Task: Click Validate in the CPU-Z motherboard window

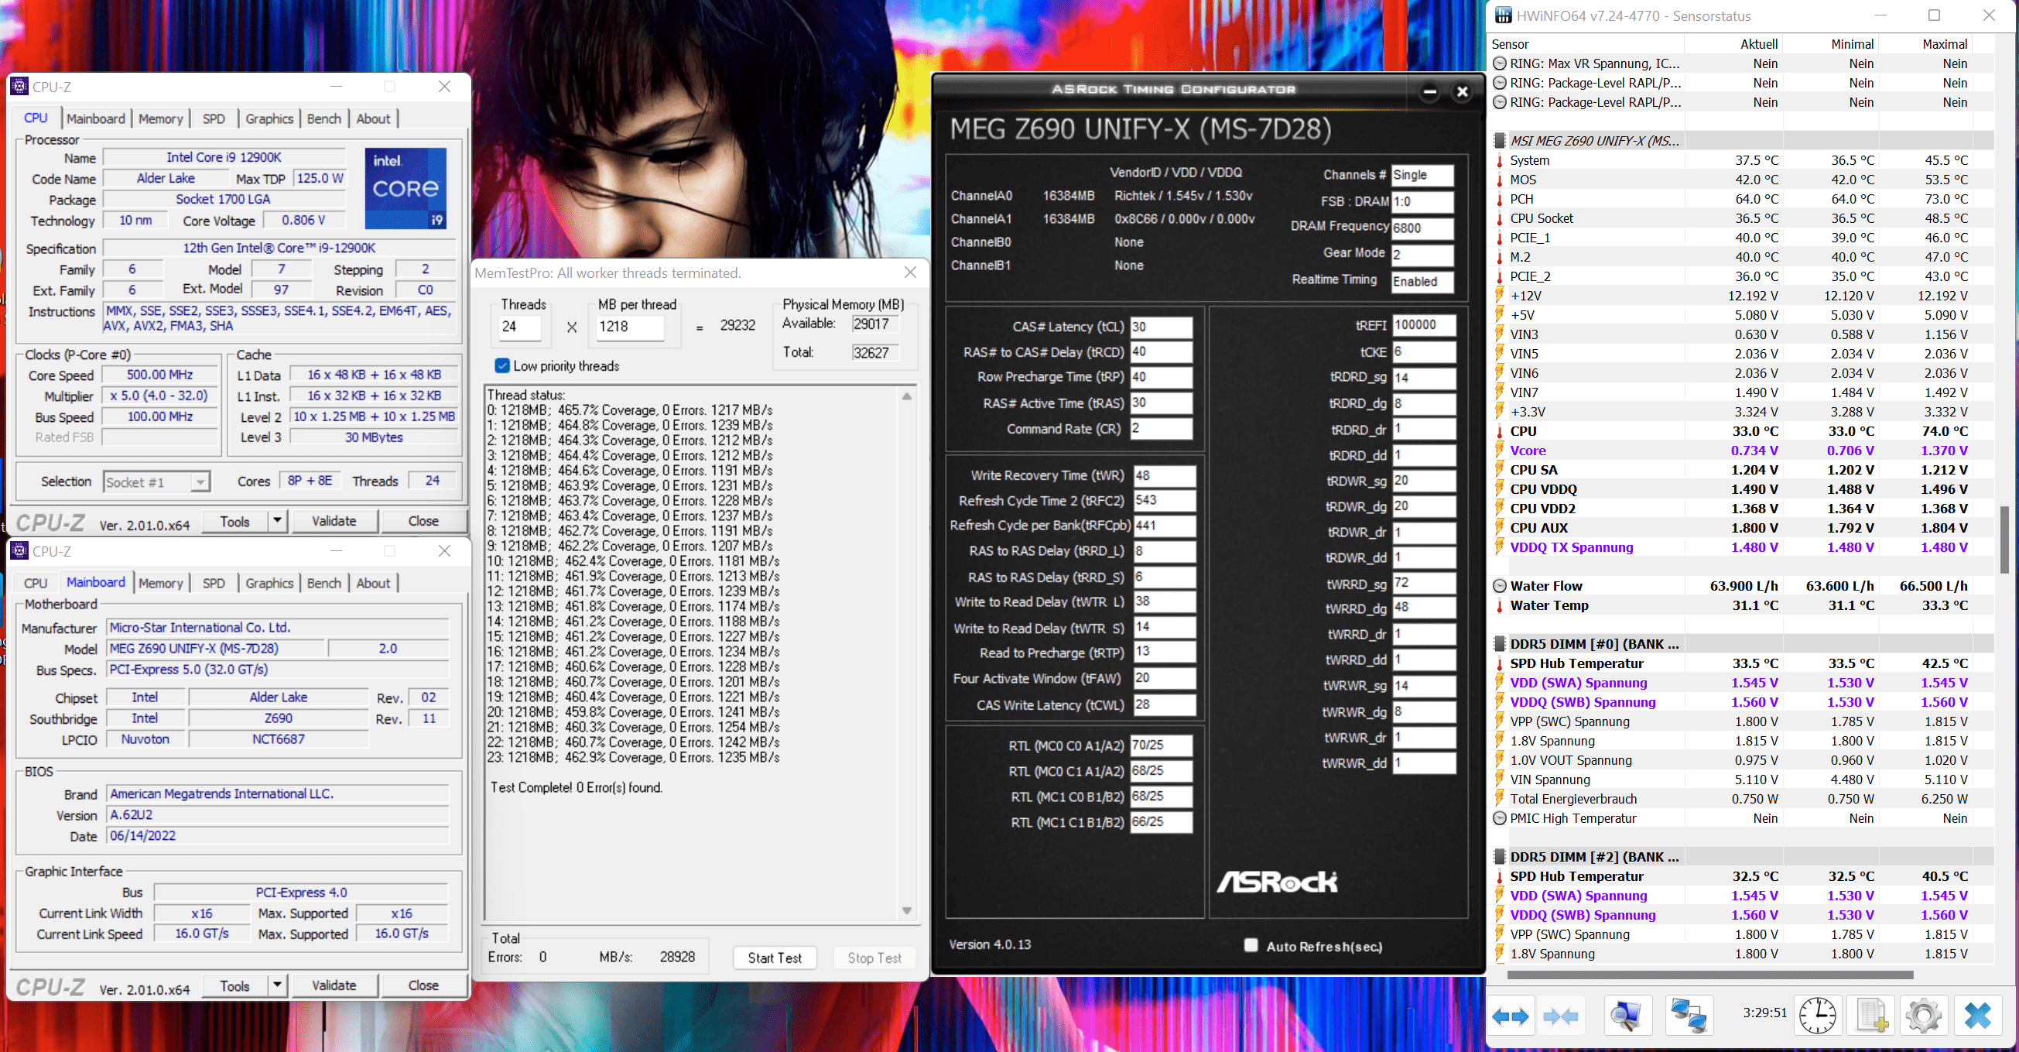Action: (334, 985)
